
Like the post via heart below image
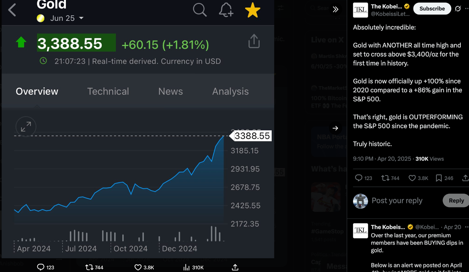pyautogui.click(x=138, y=267)
